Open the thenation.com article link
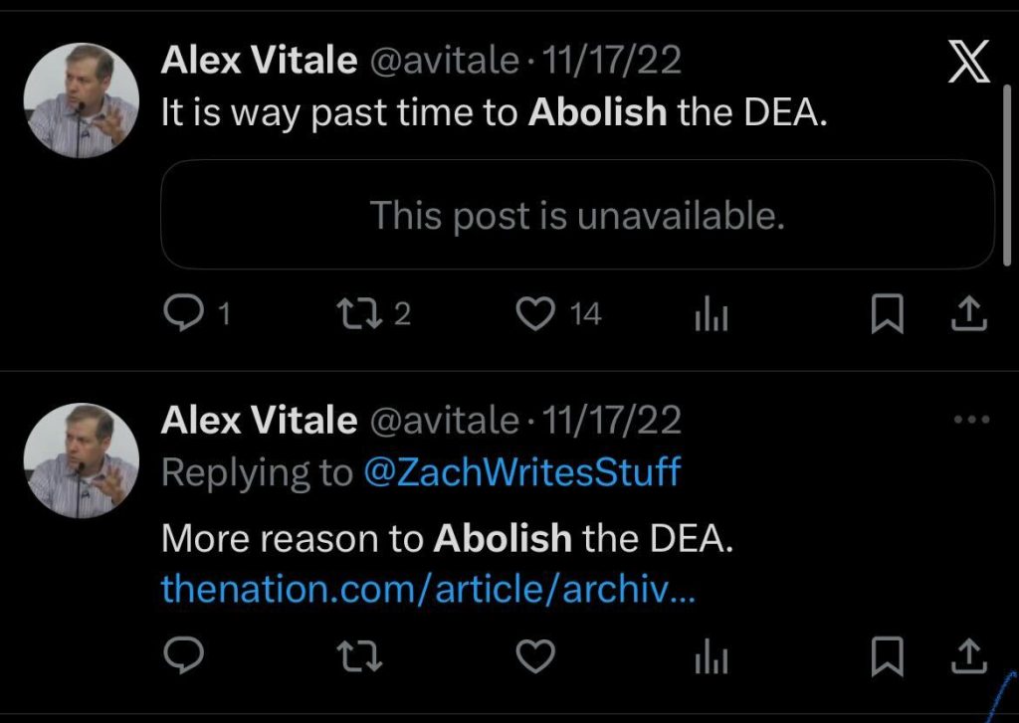 (428, 590)
